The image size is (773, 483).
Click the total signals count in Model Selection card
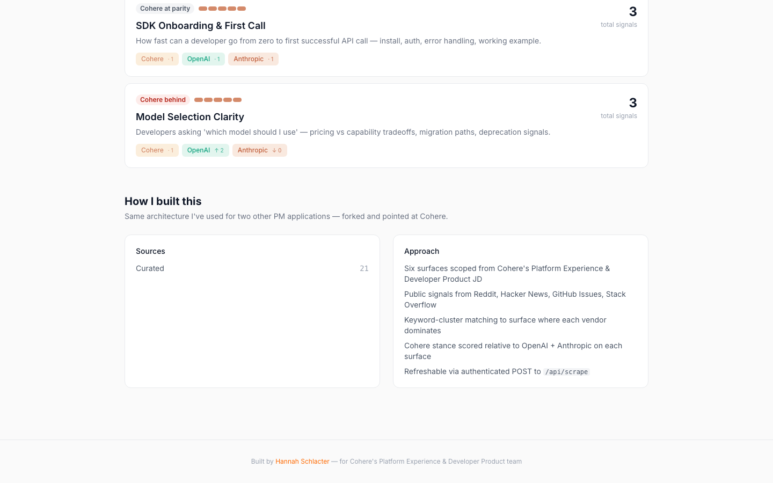point(633,103)
